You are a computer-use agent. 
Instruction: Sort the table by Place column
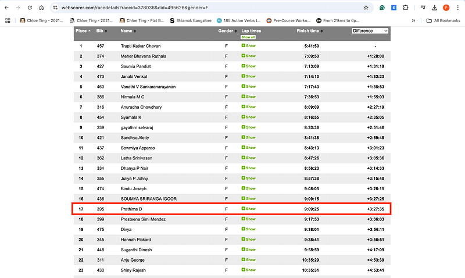coord(83,31)
